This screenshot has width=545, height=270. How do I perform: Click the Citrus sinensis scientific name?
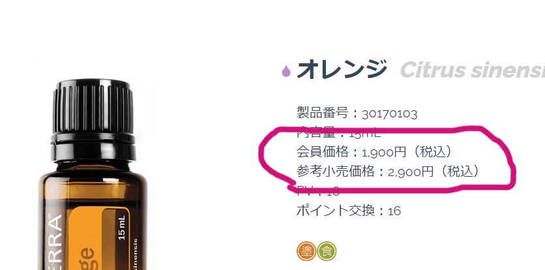point(473,70)
